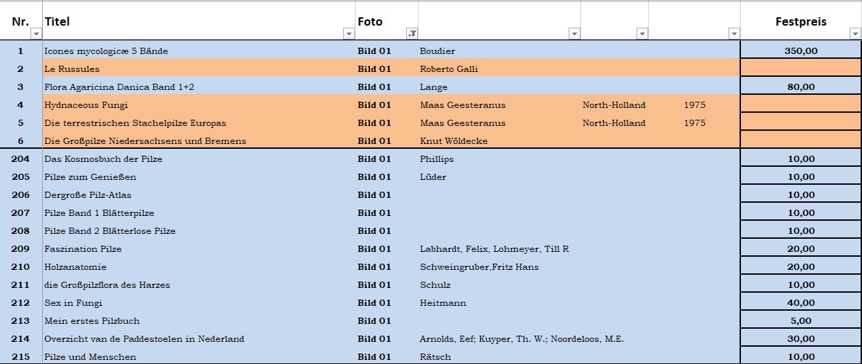Click the 'Titel' column header text

(x=57, y=21)
